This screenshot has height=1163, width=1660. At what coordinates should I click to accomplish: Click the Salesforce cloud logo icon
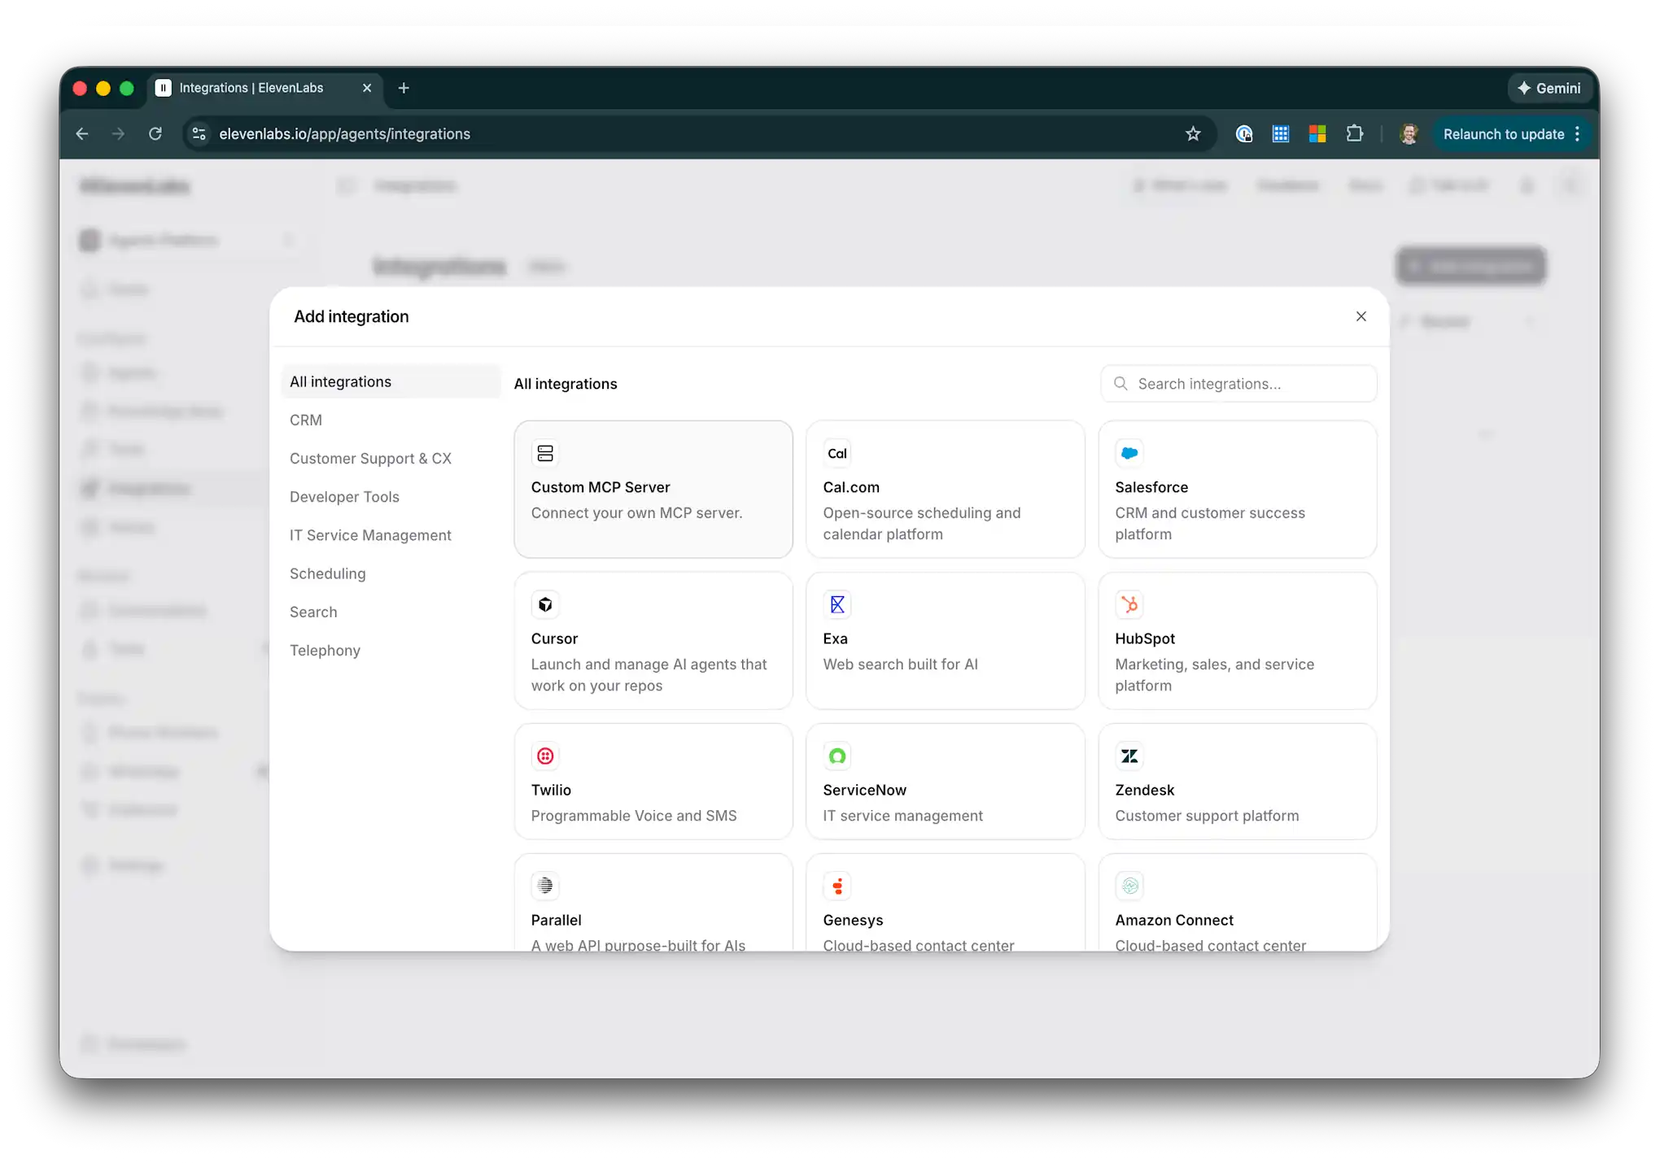tap(1129, 453)
